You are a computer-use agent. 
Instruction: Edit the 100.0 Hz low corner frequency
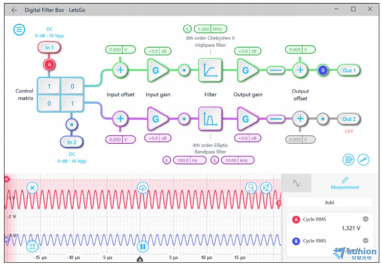click(x=190, y=160)
